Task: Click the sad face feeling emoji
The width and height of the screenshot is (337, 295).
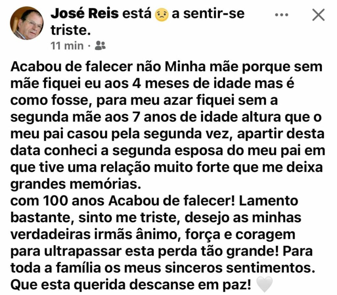Action: point(162,15)
